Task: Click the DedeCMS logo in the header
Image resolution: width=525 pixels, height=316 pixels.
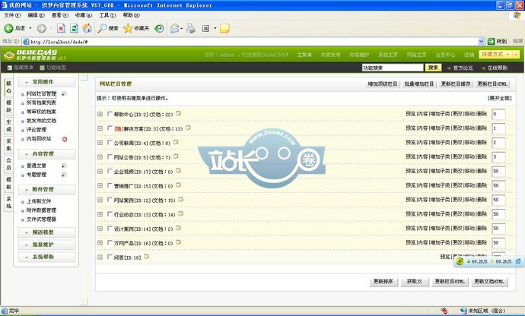Action: click(x=35, y=55)
